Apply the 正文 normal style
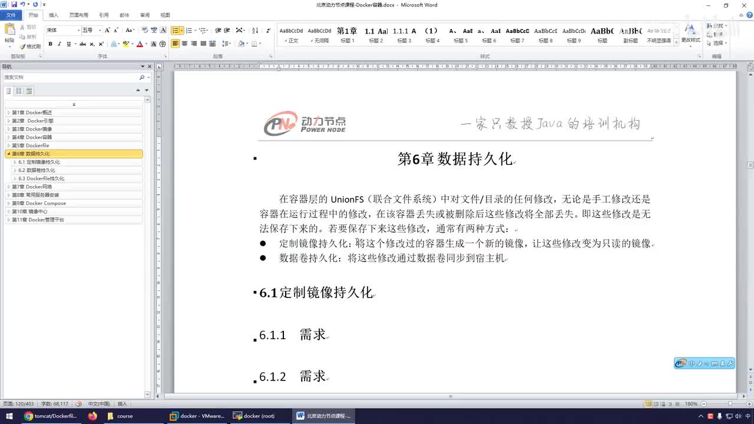This screenshot has width=754, height=424. coord(291,35)
